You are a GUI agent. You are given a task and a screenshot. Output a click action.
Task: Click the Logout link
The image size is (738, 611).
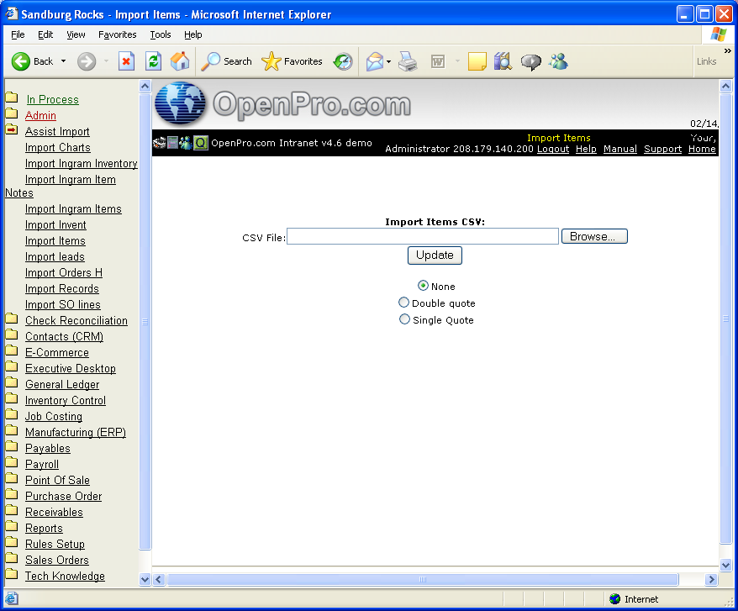552,149
